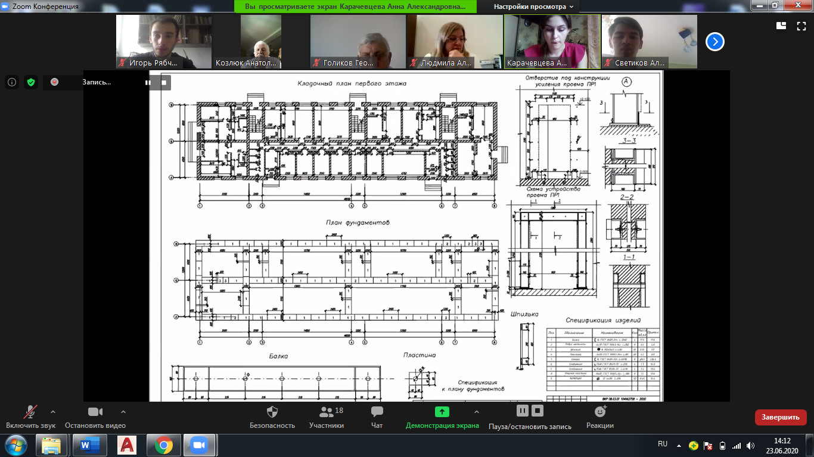814x457 pixels.
Task: Select Козлюк Анатол video thumbnail
Action: coord(261,42)
